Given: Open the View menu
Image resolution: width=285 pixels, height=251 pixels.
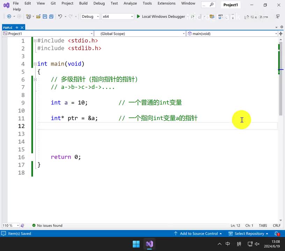Looking at the screenshot, I should point(41,3).
